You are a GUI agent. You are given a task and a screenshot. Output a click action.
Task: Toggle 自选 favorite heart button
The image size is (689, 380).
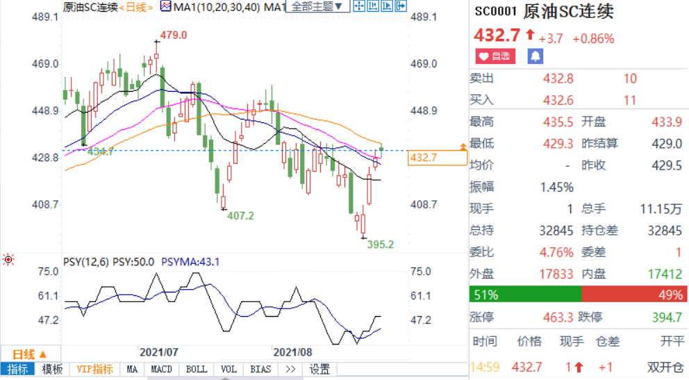pos(495,56)
